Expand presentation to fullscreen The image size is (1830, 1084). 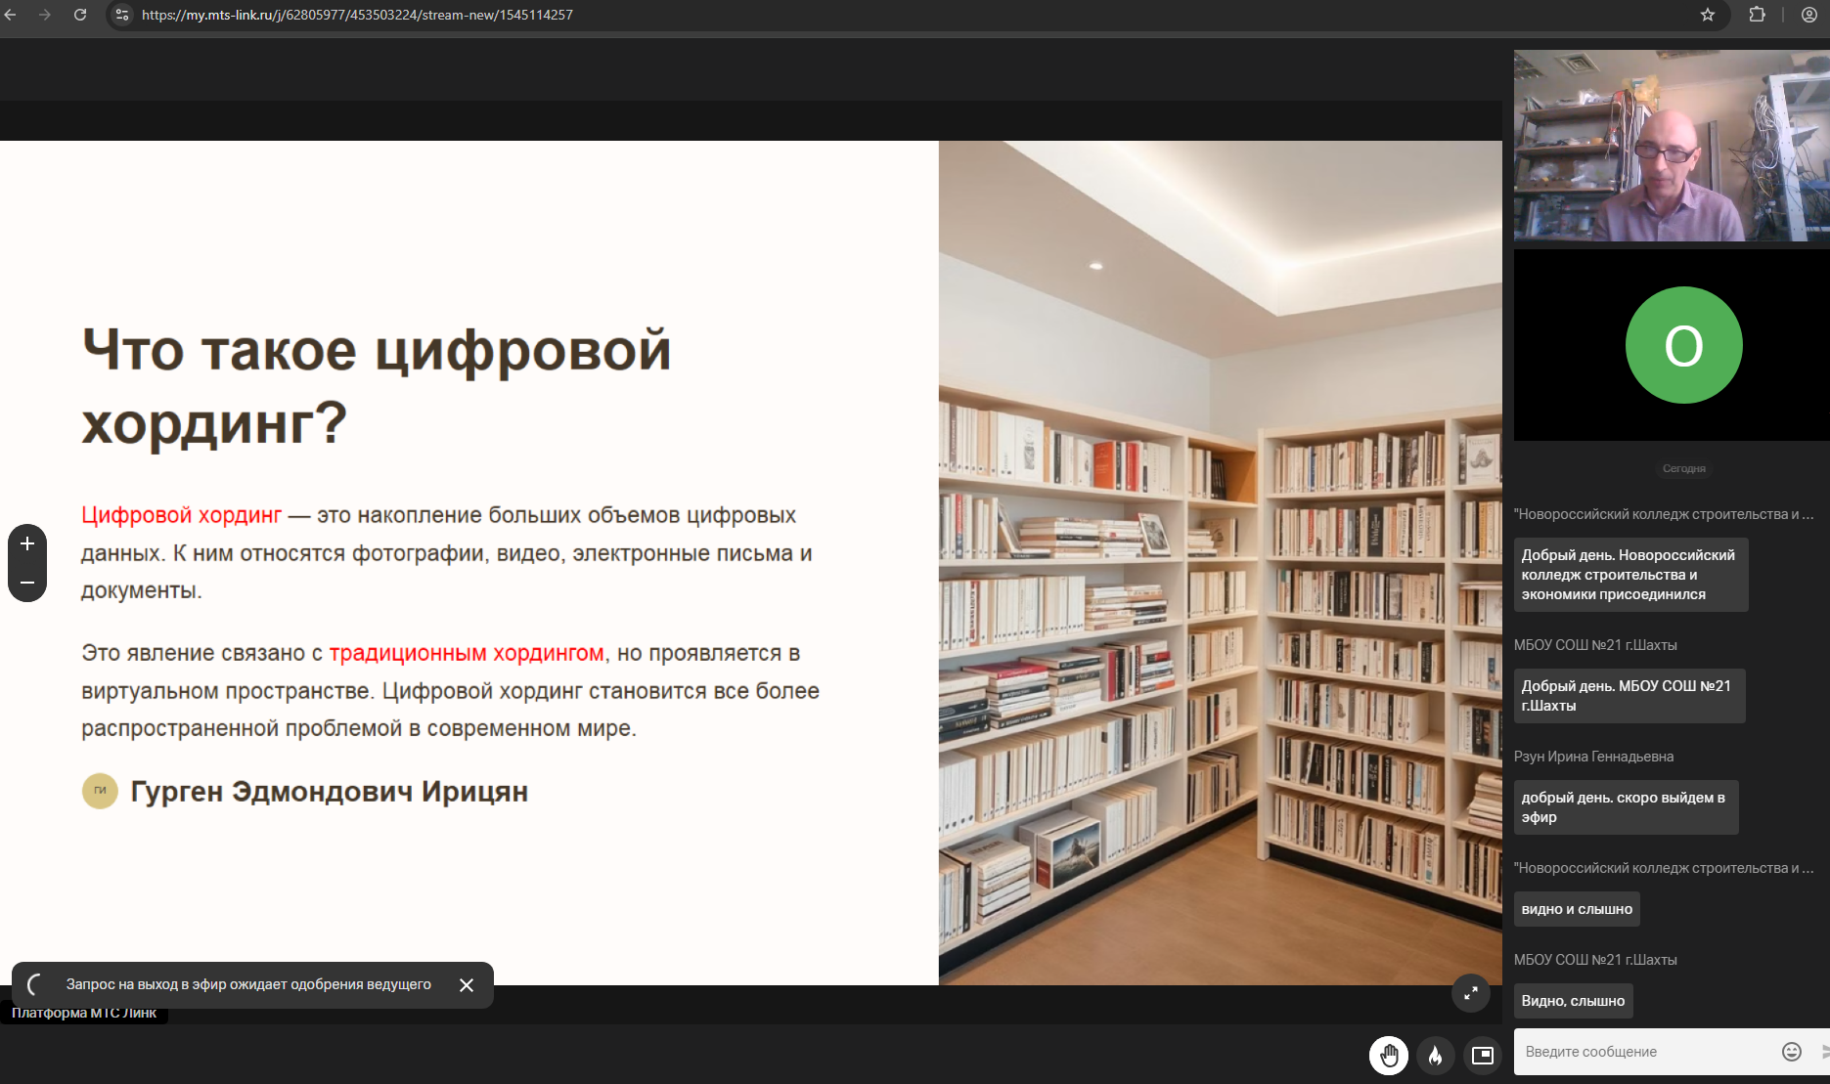point(1470,993)
